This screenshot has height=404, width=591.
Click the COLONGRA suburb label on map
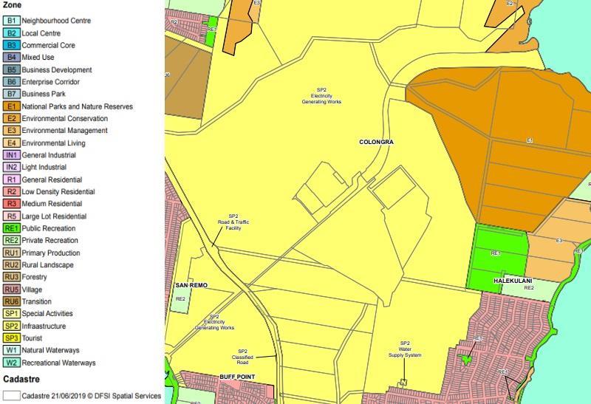pos(376,142)
